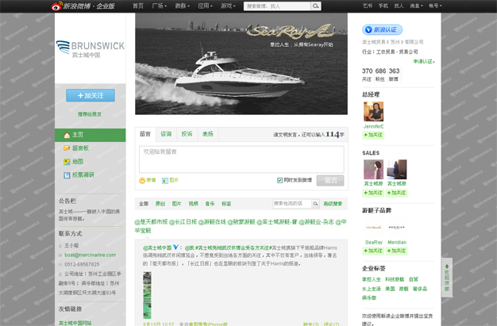Click in the top search input field
Image resolution: width=497 pixels, height=326 pixels.
click(x=277, y=6)
